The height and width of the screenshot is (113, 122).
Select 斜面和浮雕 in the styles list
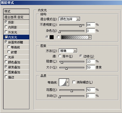[16, 42]
